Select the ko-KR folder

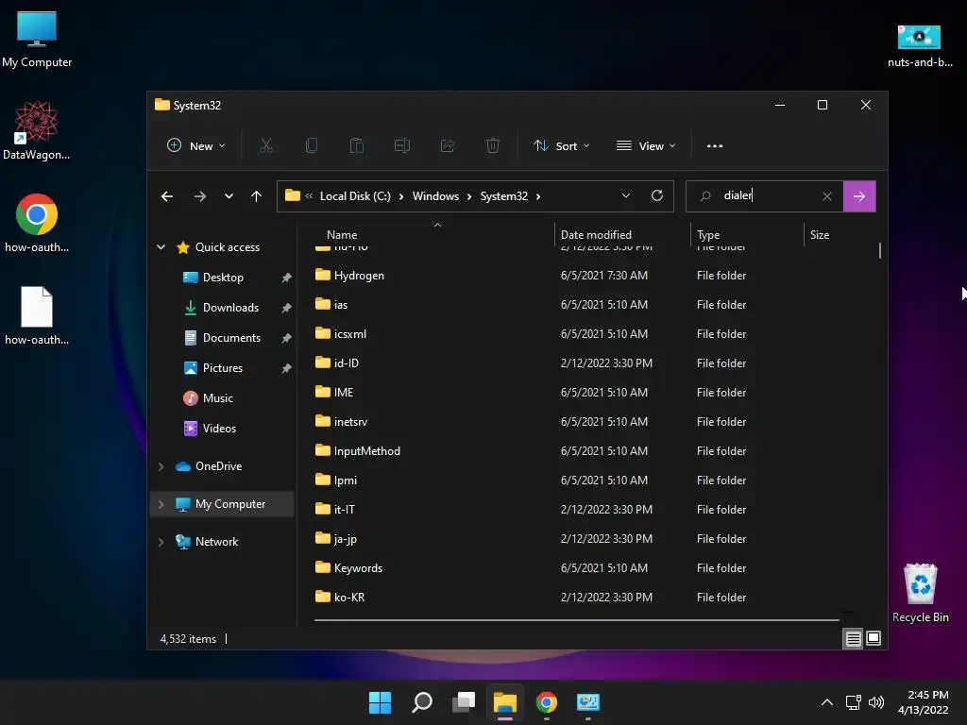point(349,598)
